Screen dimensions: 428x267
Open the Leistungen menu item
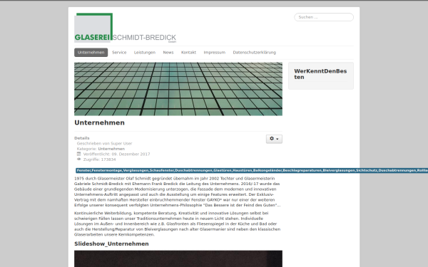[145, 53]
